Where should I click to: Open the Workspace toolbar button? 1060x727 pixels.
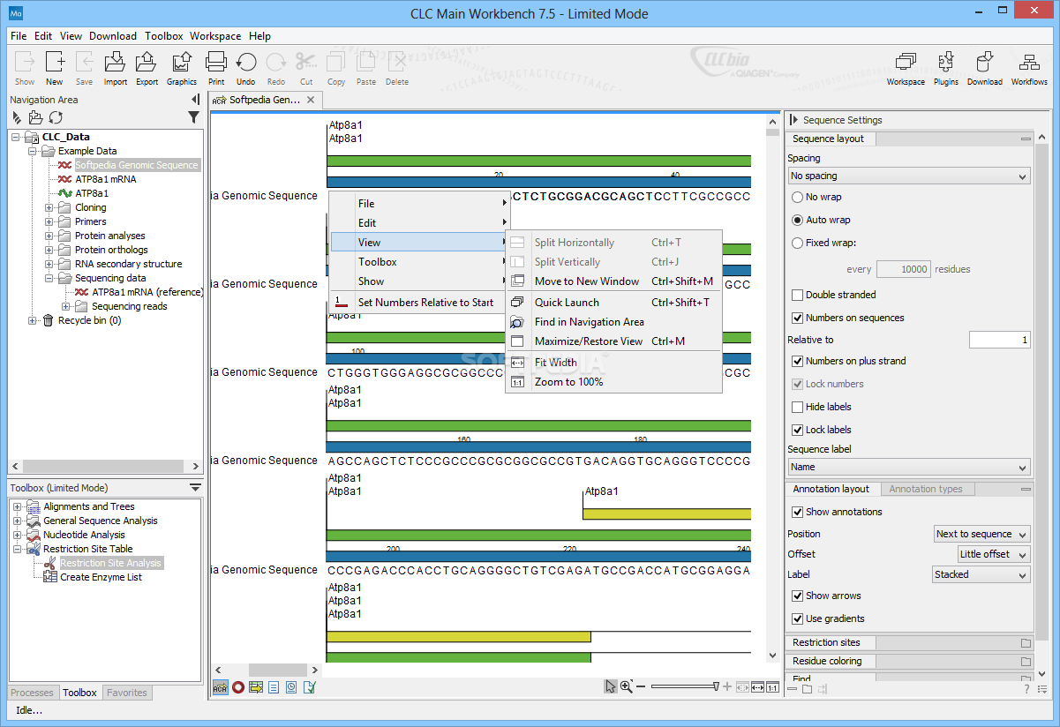pos(906,68)
